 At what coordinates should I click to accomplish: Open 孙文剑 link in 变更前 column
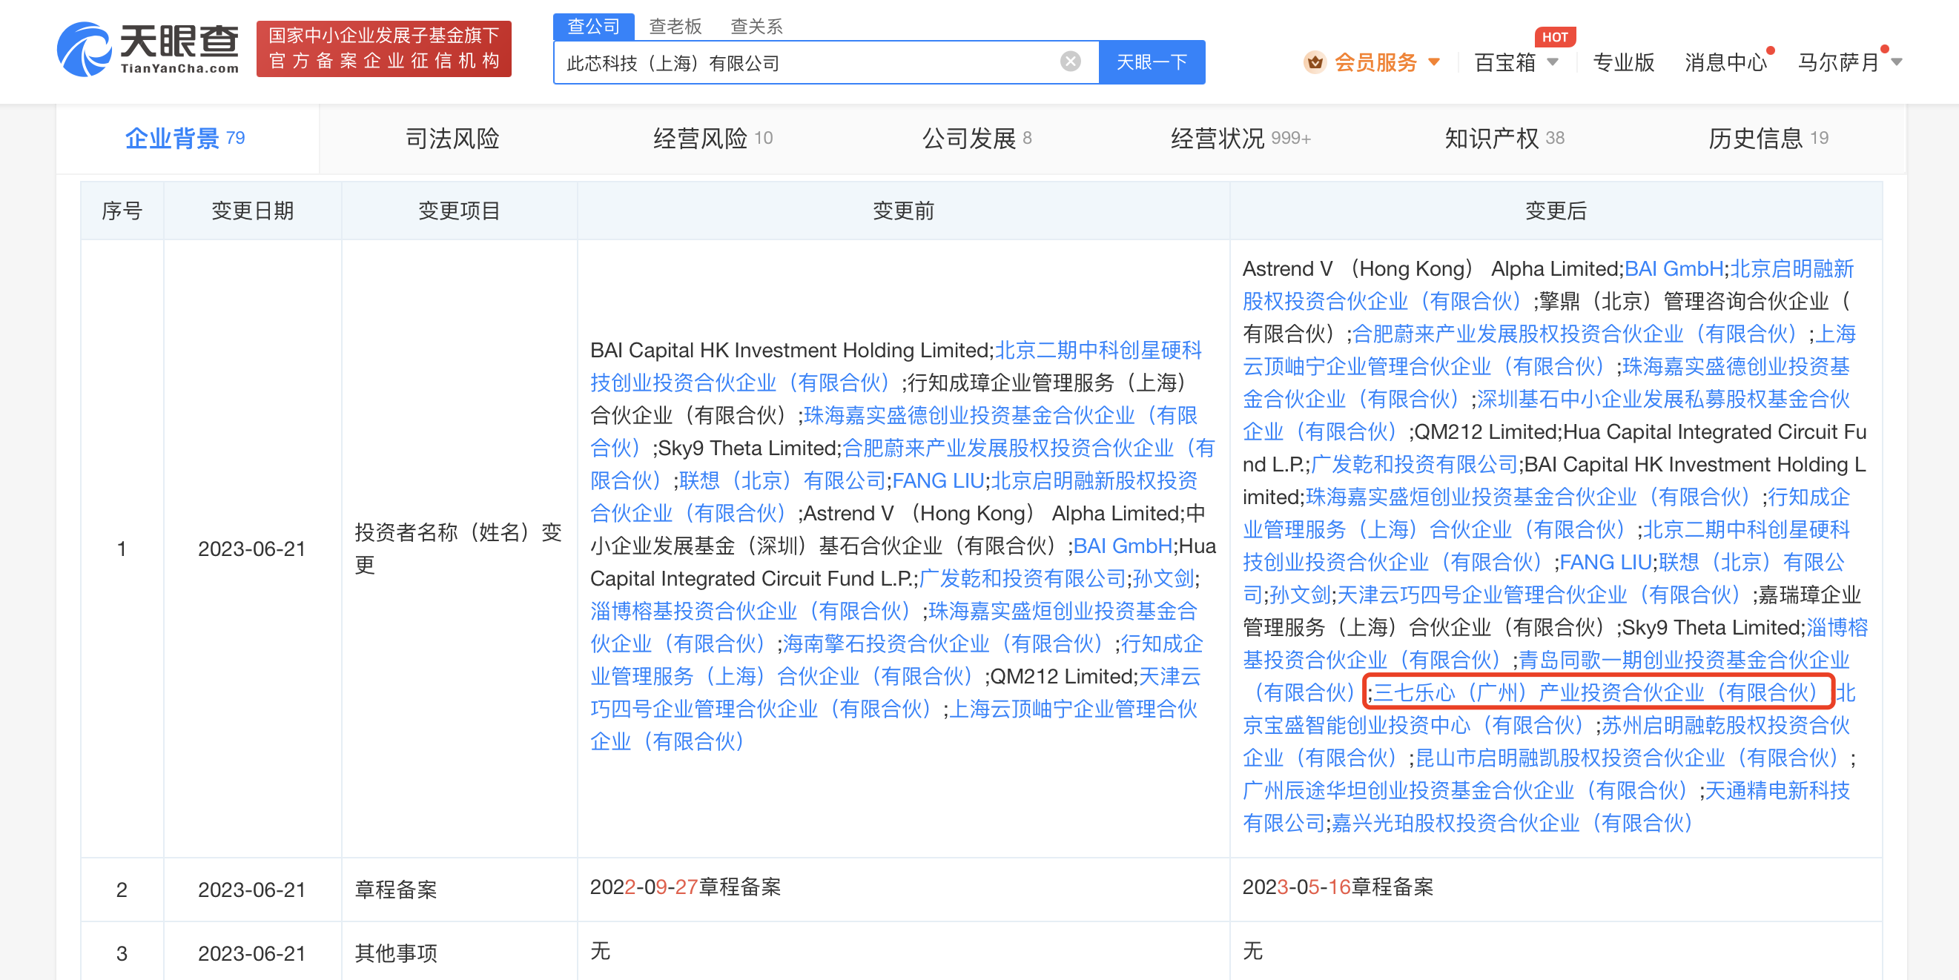[1163, 578]
